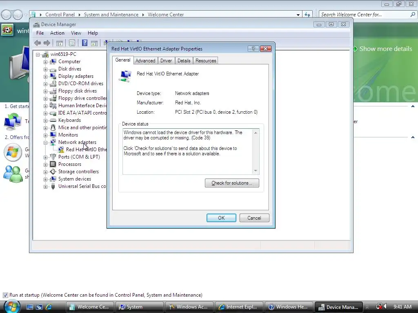The height and width of the screenshot is (313, 418).
Task: Click System and Maintenance in the breadcrumb
Action: coord(111,15)
